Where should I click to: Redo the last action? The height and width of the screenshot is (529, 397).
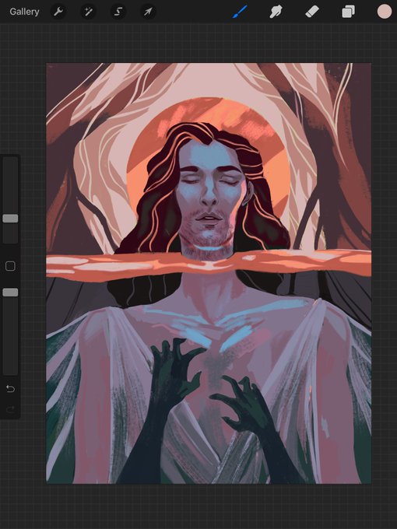(10, 409)
